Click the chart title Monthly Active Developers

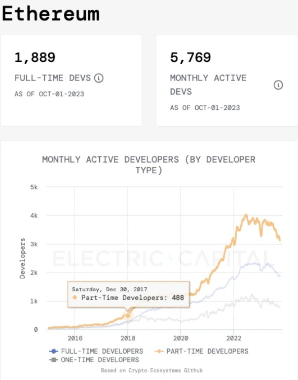click(149, 165)
